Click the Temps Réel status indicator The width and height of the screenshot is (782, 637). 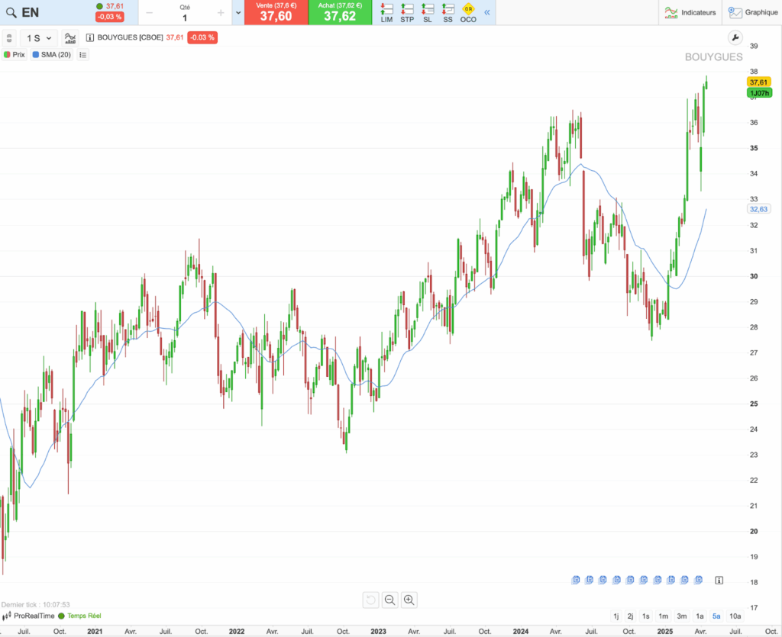(79, 616)
